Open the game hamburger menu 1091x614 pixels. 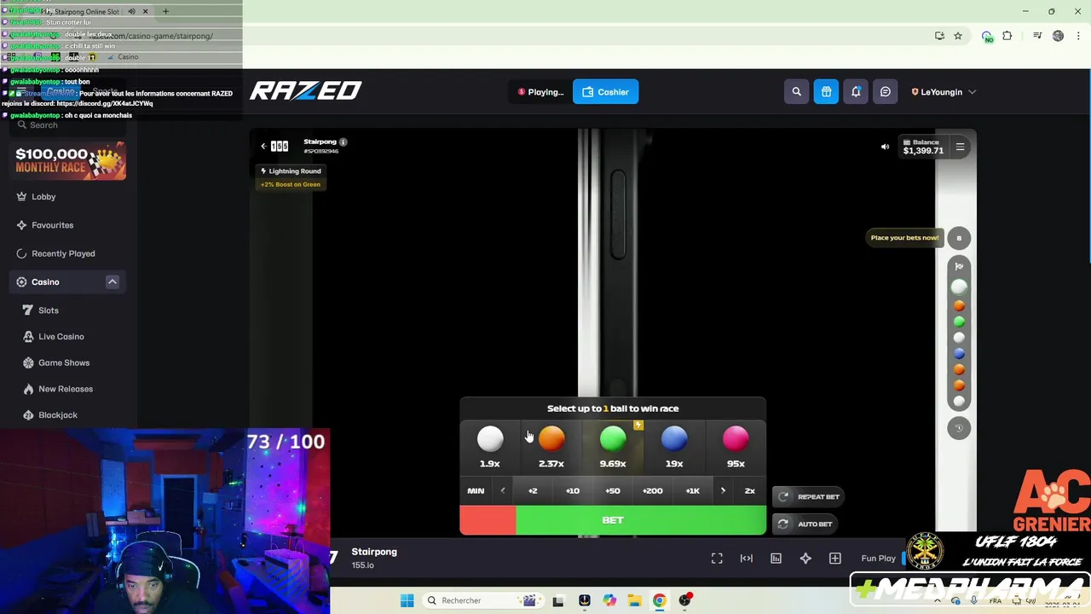[x=960, y=147]
